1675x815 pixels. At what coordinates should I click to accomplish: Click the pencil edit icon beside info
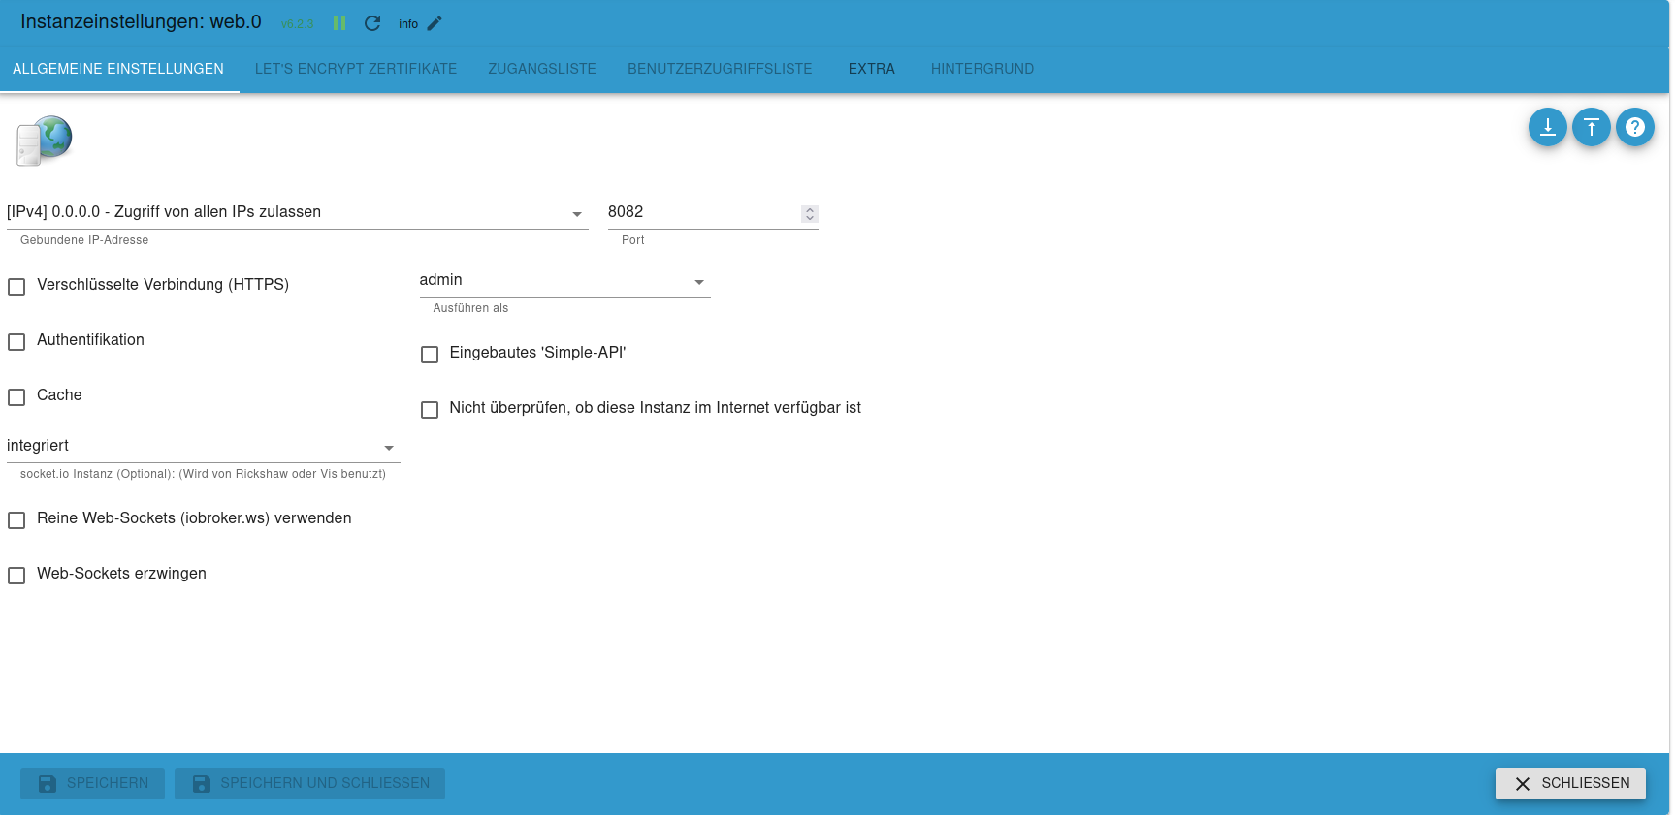pos(435,23)
